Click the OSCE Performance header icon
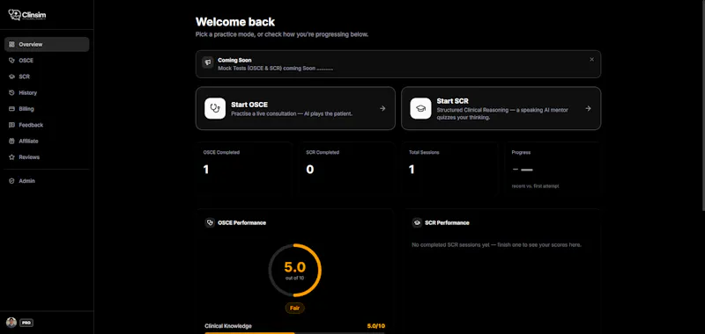This screenshot has width=705, height=334. click(x=210, y=223)
